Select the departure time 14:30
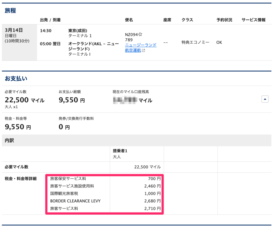Image resolution: width=273 pixels, height=228 pixels. (x=46, y=31)
